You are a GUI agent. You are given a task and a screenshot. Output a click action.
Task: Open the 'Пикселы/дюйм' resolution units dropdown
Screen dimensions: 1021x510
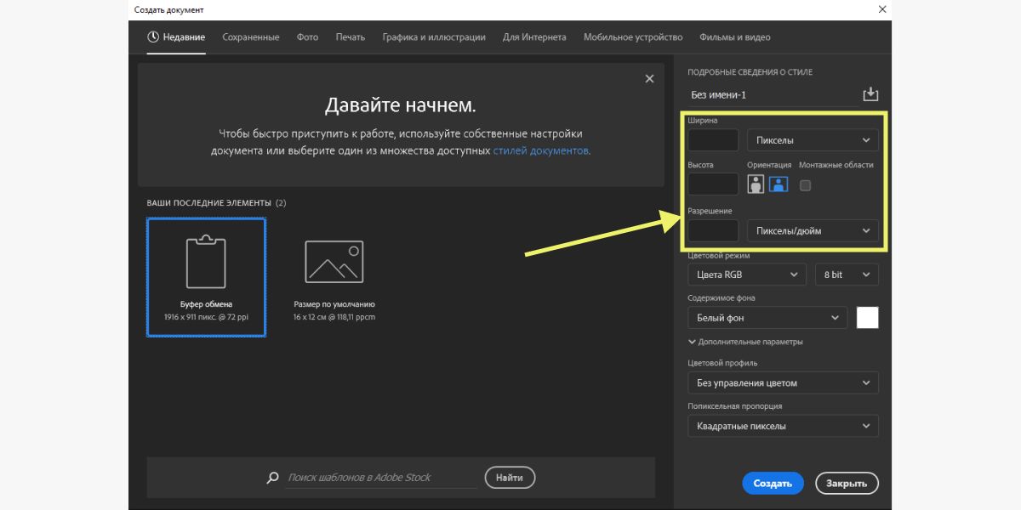pyautogui.click(x=813, y=230)
